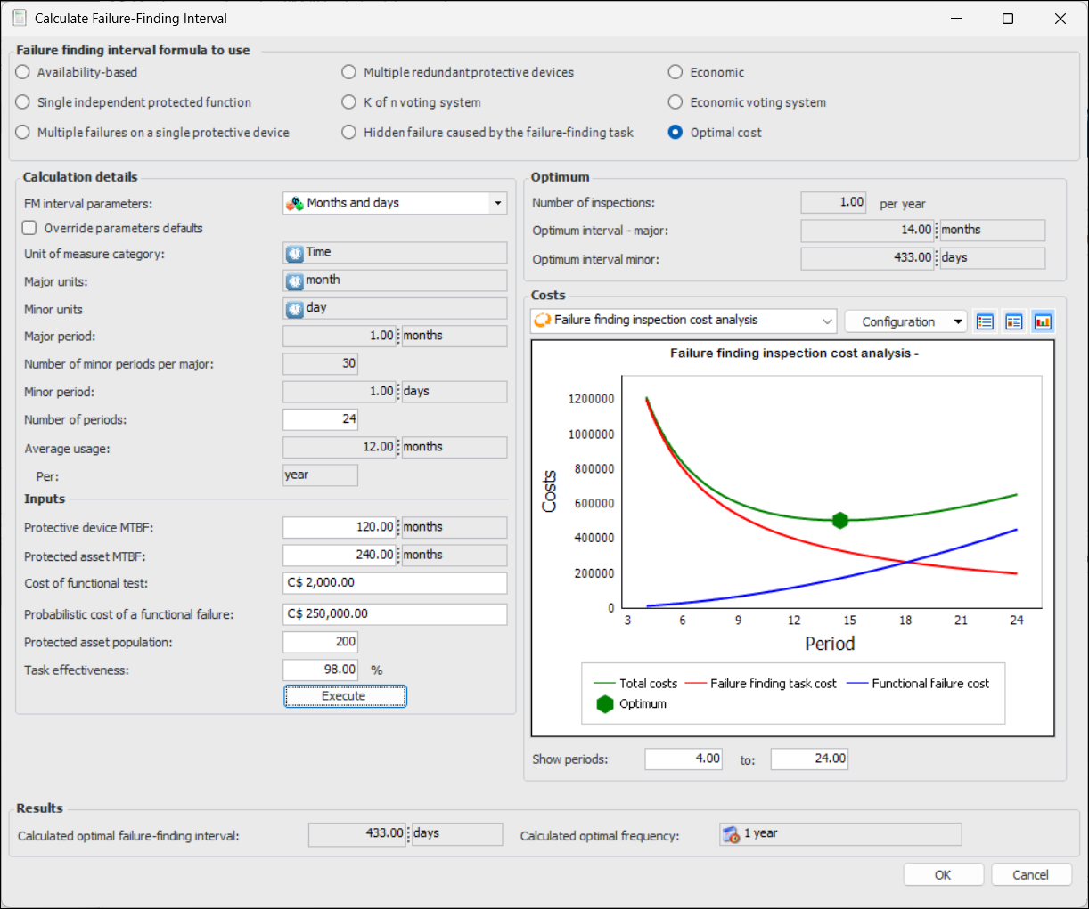Click the OK button

(943, 875)
